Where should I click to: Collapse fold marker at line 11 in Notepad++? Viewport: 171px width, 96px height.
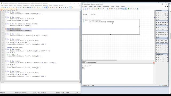6,12
